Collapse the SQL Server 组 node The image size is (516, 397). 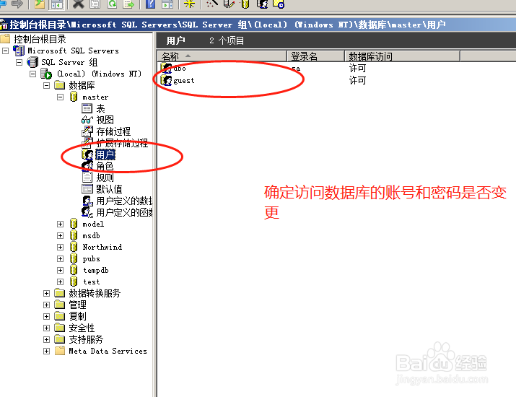point(19,62)
